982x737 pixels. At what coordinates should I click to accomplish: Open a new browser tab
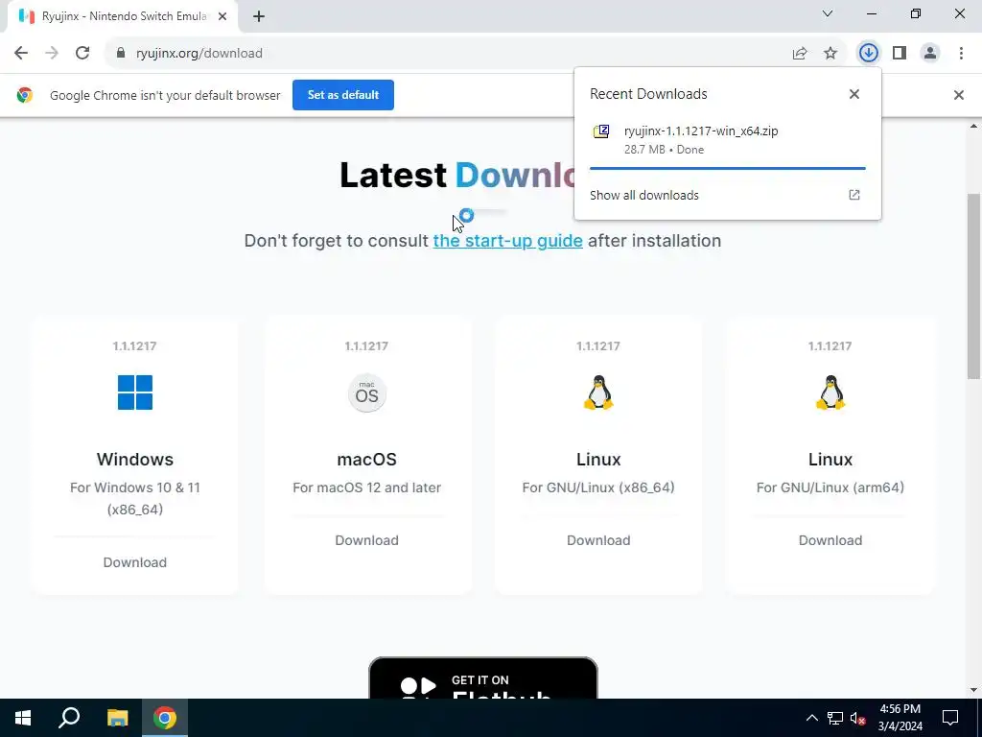(259, 16)
